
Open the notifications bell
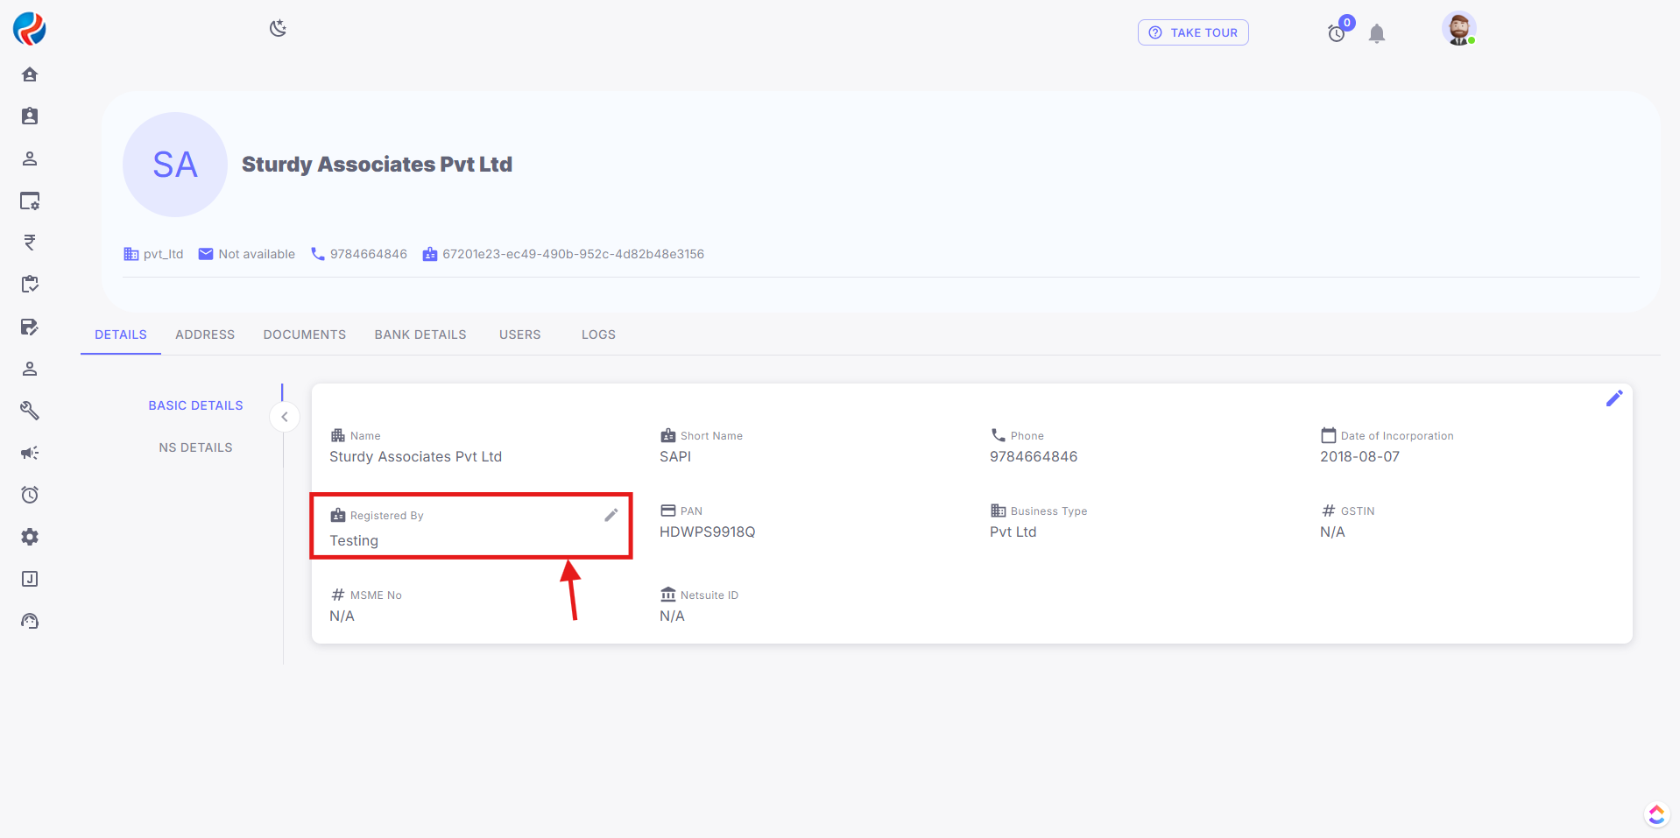point(1376,34)
